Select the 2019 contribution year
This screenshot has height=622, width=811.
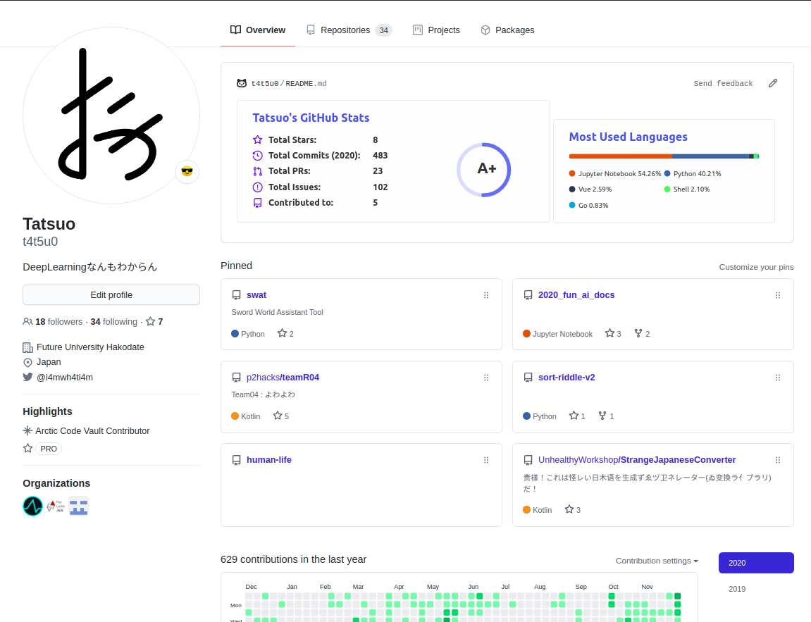(x=737, y=589)
